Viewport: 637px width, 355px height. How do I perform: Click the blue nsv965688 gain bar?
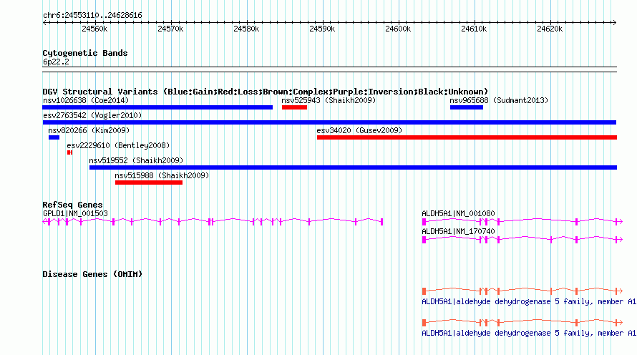[467, 107]
